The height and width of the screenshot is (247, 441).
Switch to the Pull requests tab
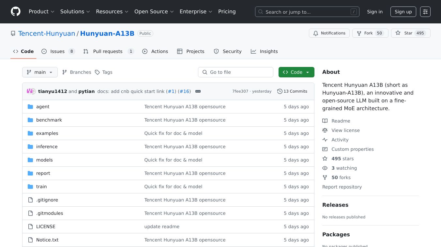tap(108, 51)
